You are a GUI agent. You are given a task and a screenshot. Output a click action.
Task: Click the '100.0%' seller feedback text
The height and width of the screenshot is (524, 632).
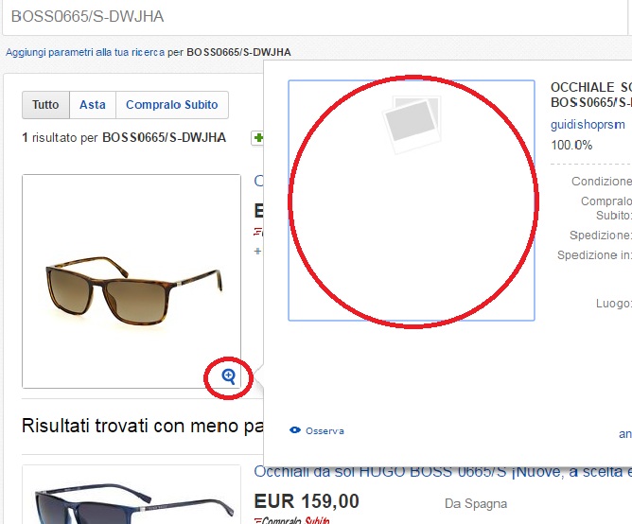(x=571, y=145)
